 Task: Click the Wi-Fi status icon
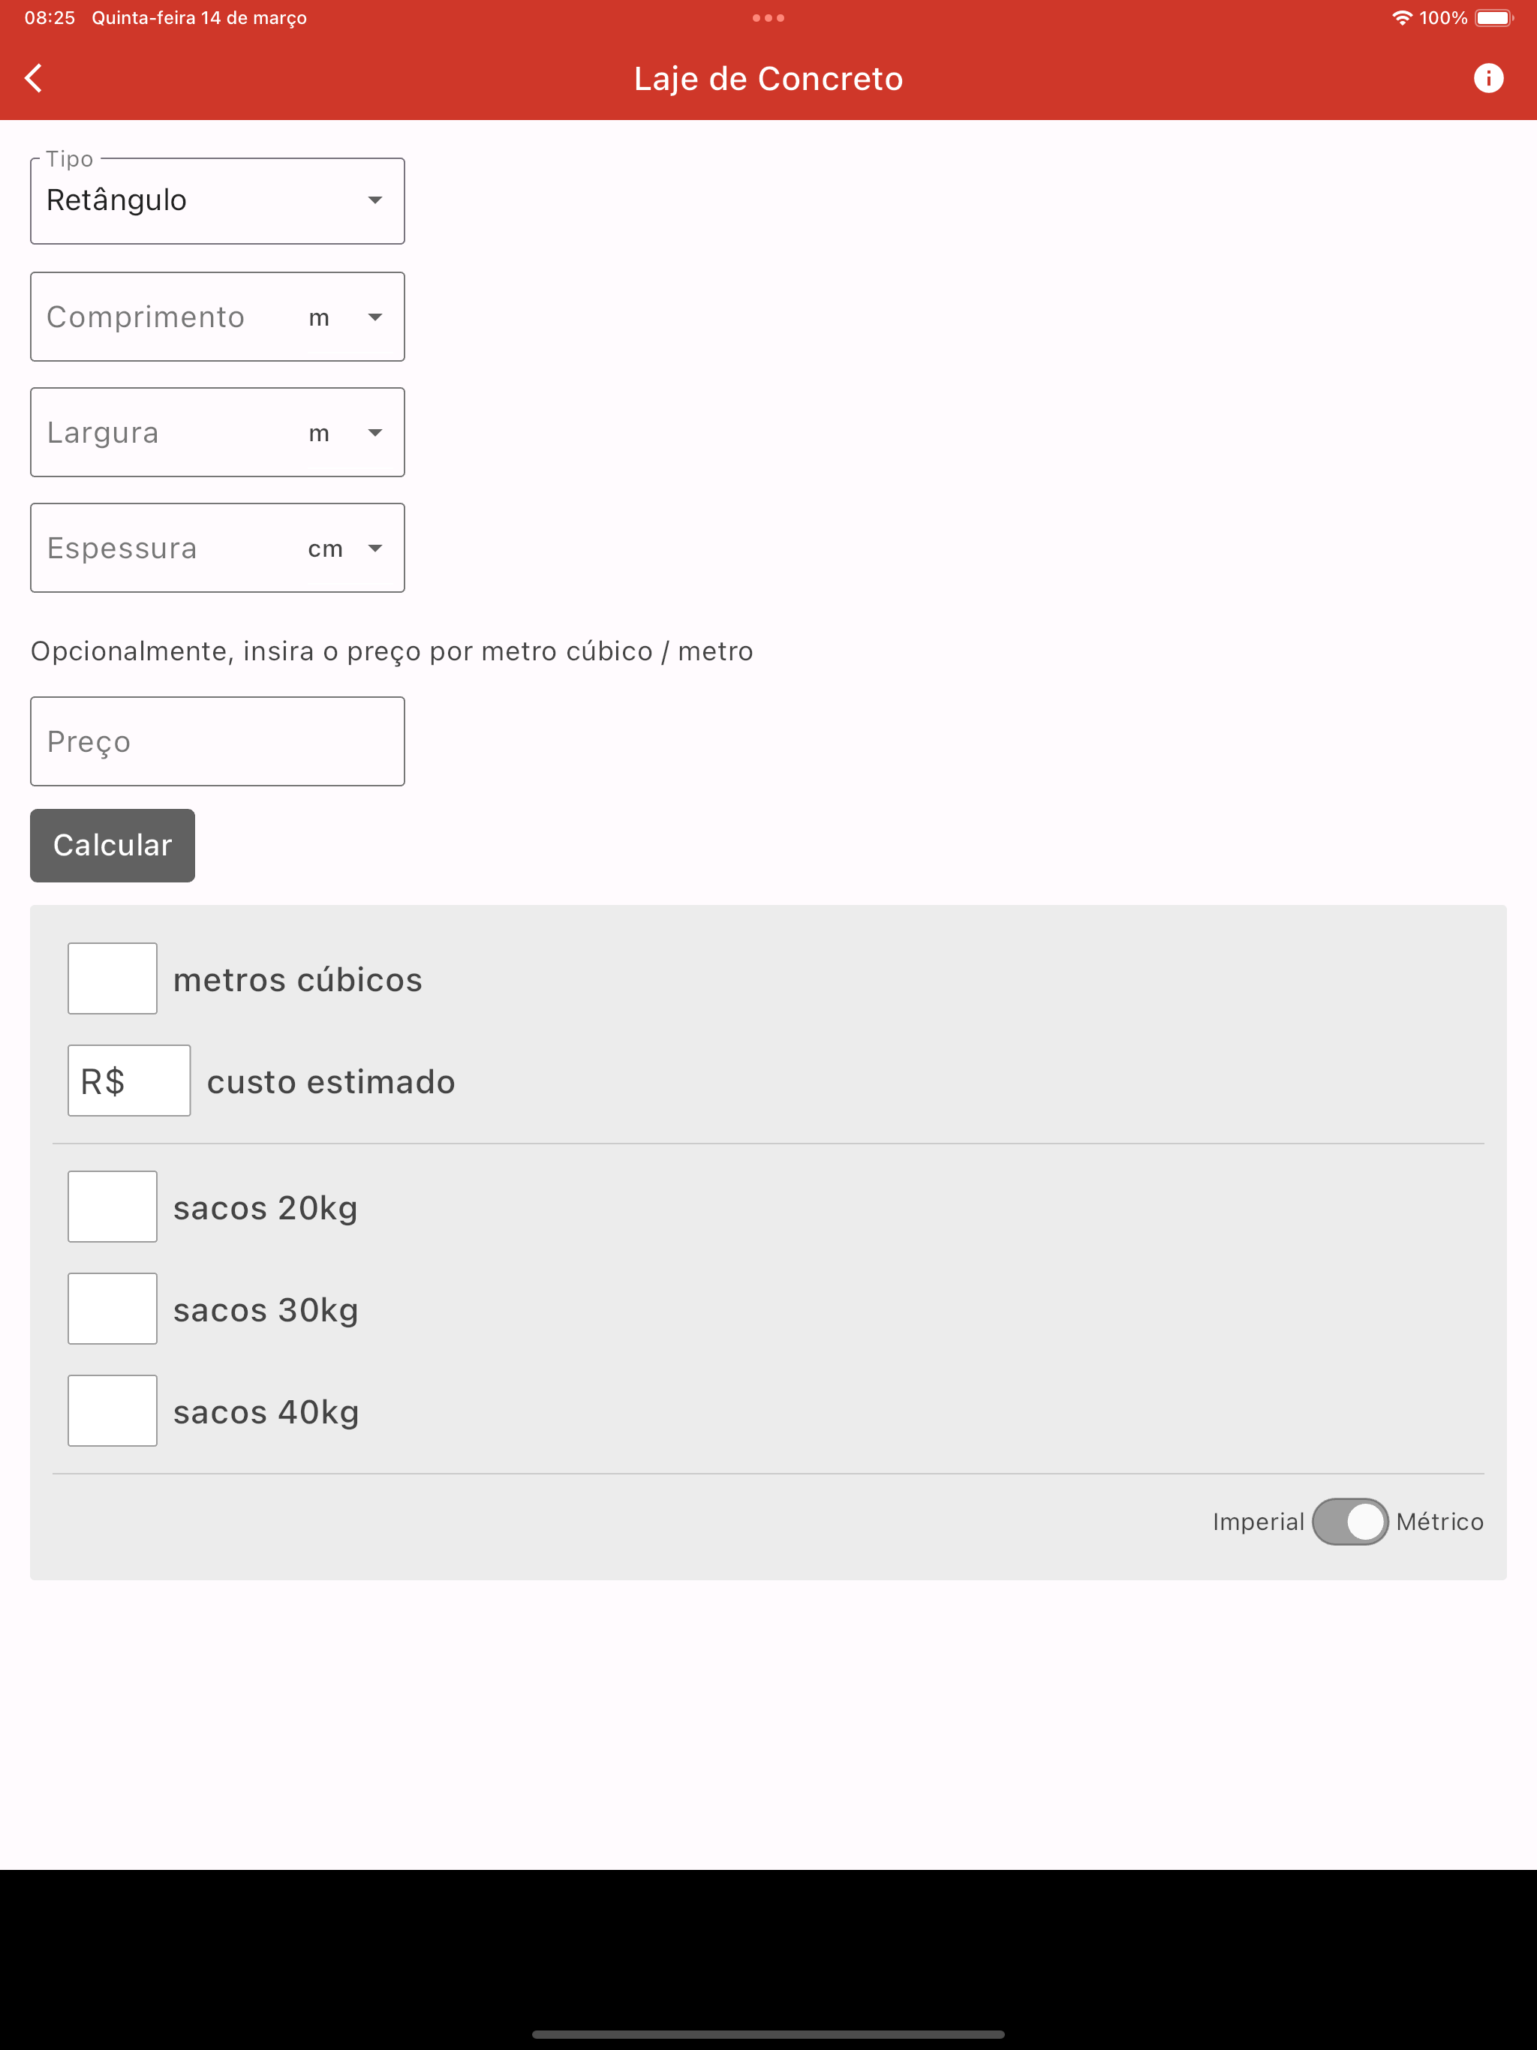pos(1402,17)
